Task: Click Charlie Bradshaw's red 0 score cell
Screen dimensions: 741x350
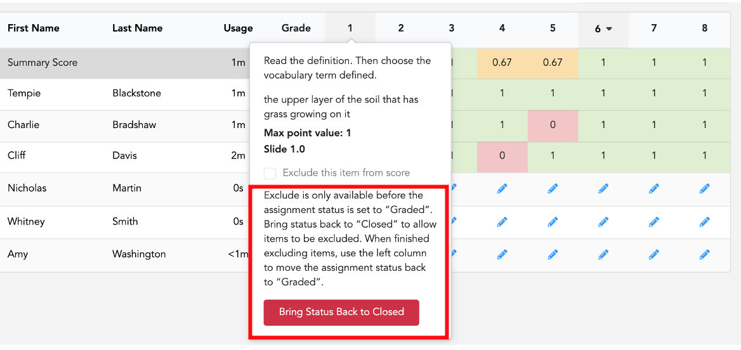Action: click(x=553, y=125)
